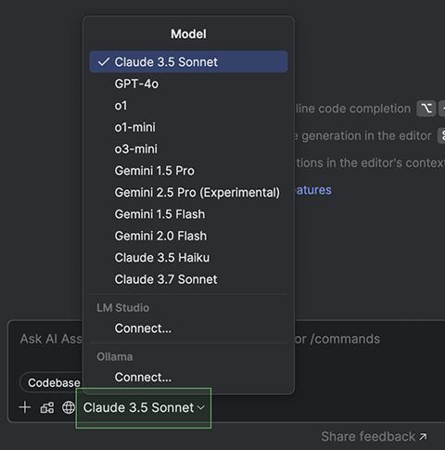Click the Option key shortcut badge
Viewport: 445px width, 450px height.
(426, 109)
